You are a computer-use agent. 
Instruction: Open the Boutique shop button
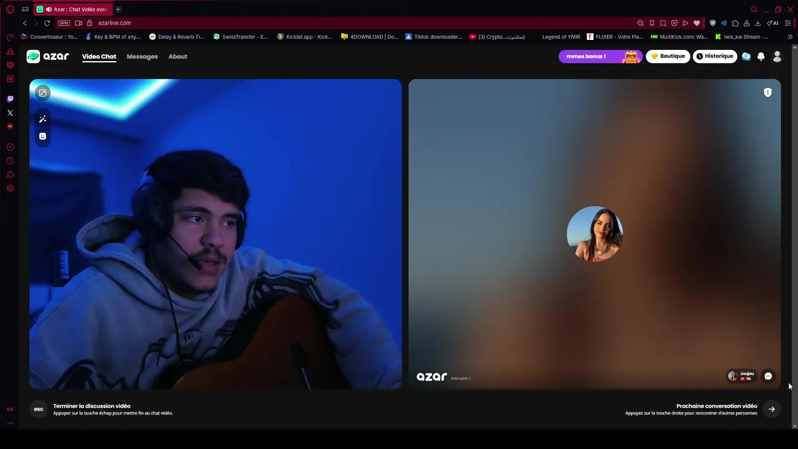click(668, 56)
